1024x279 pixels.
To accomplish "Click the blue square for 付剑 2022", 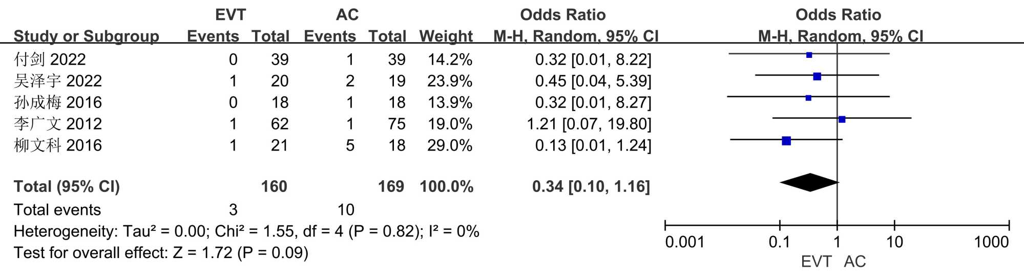I will pyautogui.click(x=809, y=55).
